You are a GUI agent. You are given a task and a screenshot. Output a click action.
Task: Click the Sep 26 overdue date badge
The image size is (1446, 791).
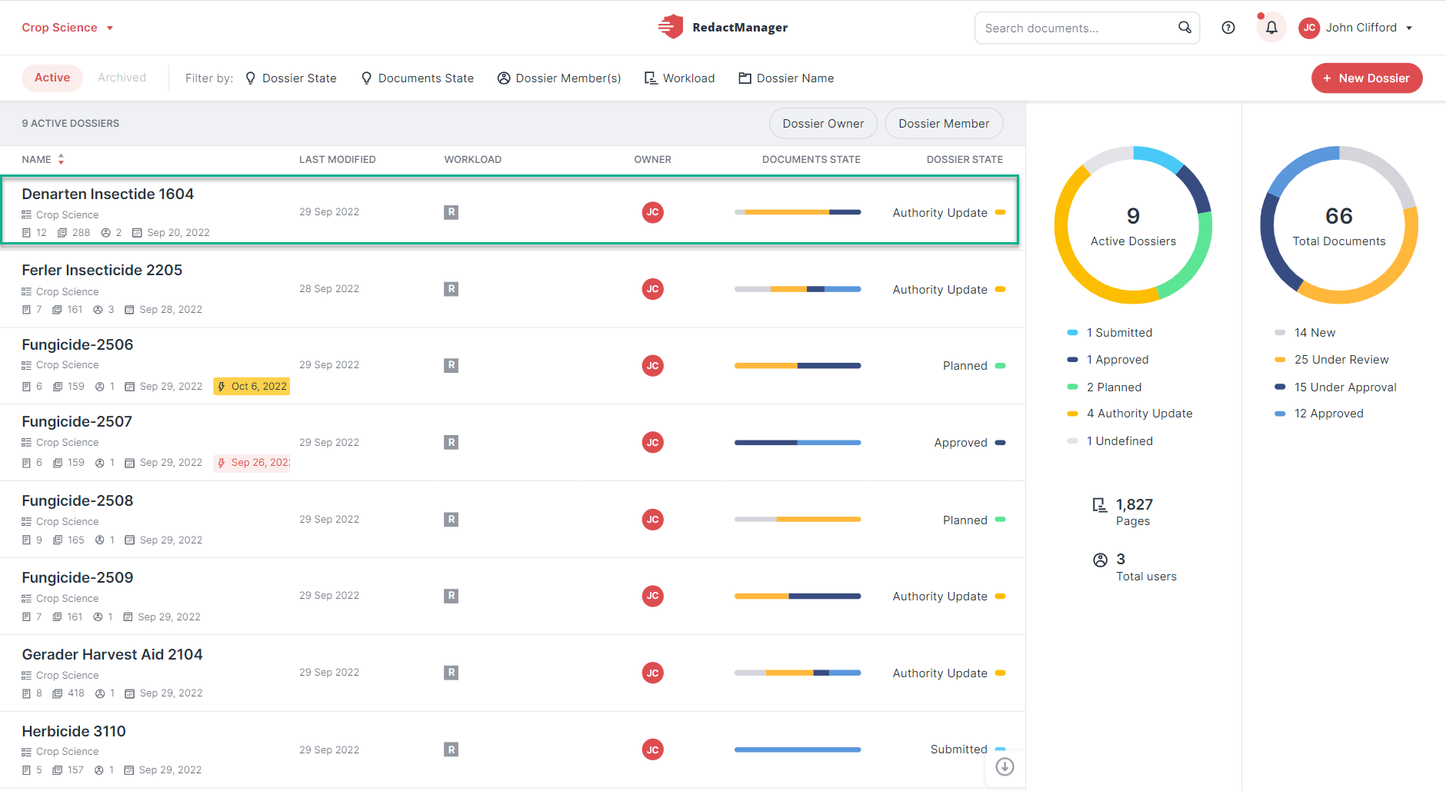[x=252, y=463]
